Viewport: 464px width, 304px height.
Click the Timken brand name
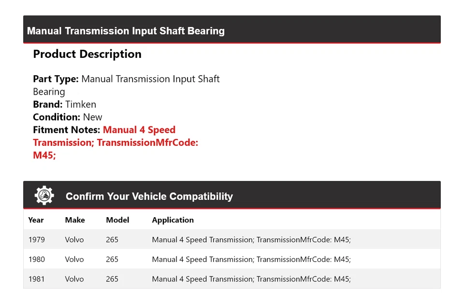pos(81,104)
